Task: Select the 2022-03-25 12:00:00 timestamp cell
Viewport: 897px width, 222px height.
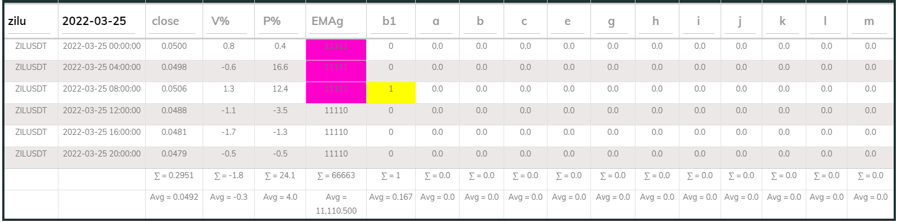Action: 102,110
